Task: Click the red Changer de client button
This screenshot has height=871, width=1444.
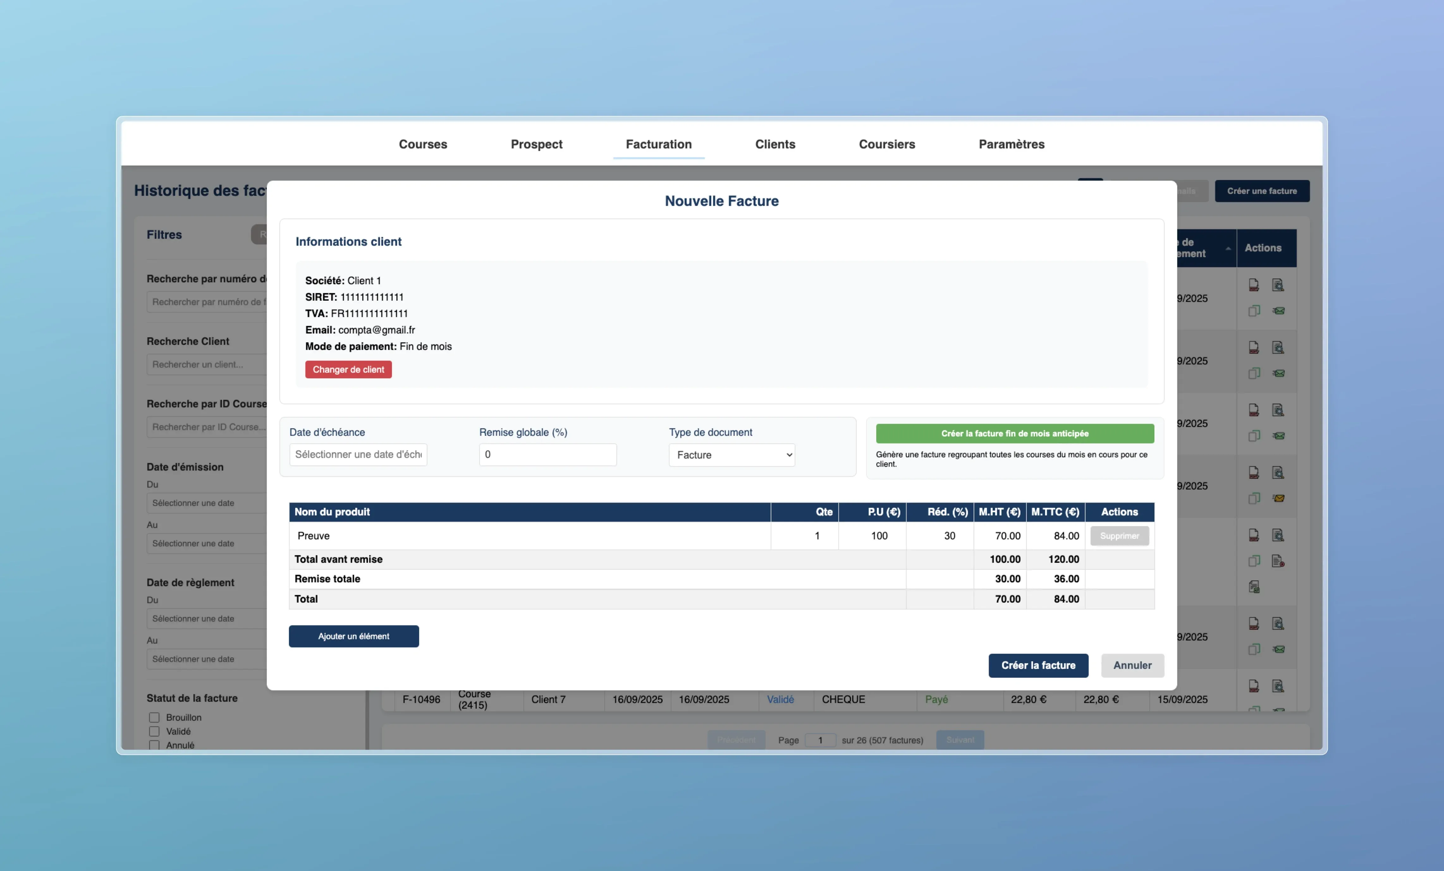Action: click(348, 369)
